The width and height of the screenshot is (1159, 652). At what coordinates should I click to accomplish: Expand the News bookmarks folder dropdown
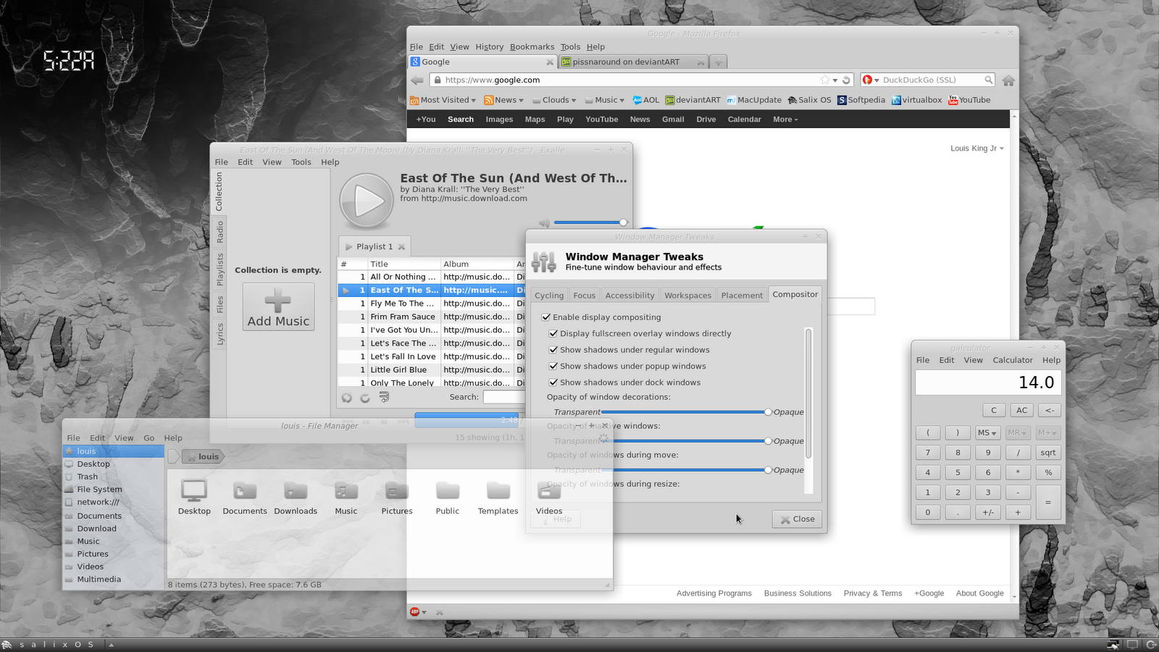503,100
